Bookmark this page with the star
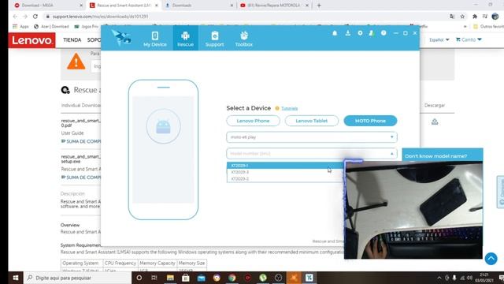504x284 pixels. tap(462, 17)
